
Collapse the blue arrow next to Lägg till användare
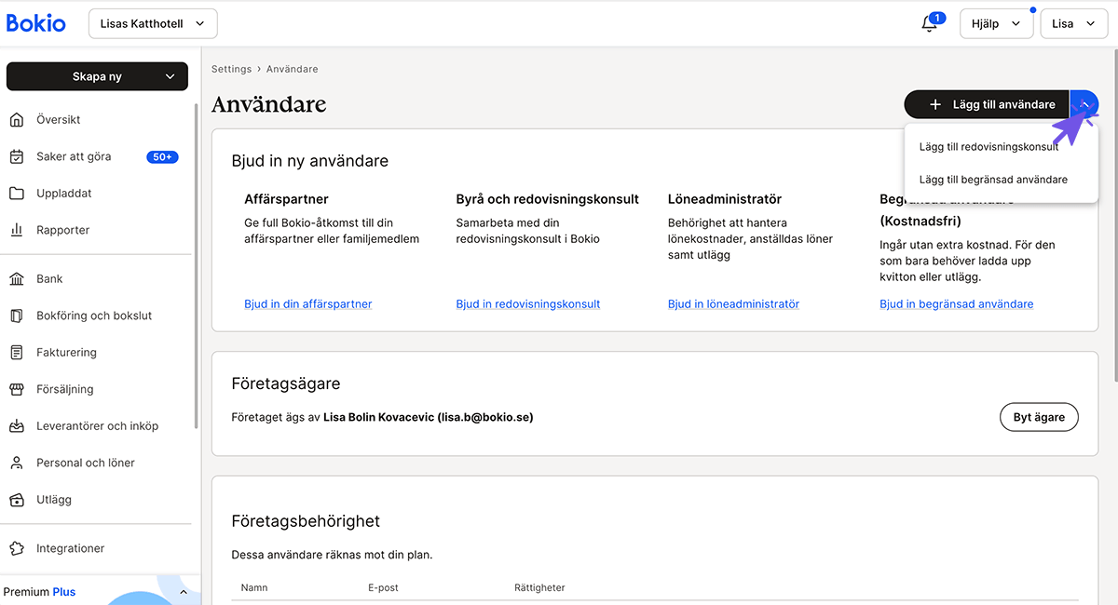(1084, 104)
